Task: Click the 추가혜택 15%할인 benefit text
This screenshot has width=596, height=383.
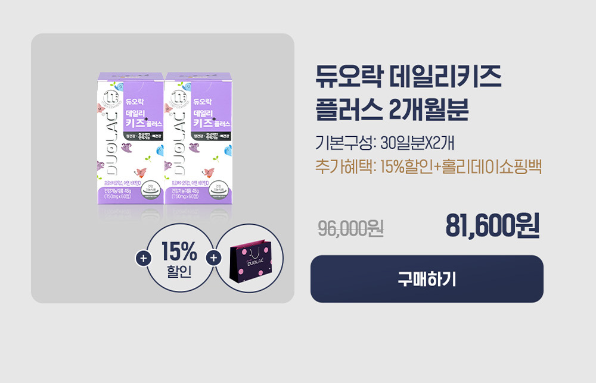Action: pos(429,167)
